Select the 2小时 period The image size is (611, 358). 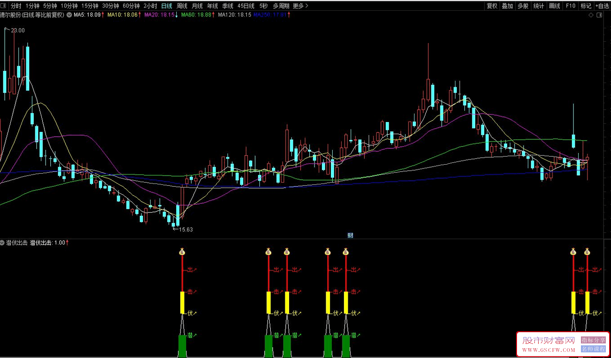(x=150, y=6)
